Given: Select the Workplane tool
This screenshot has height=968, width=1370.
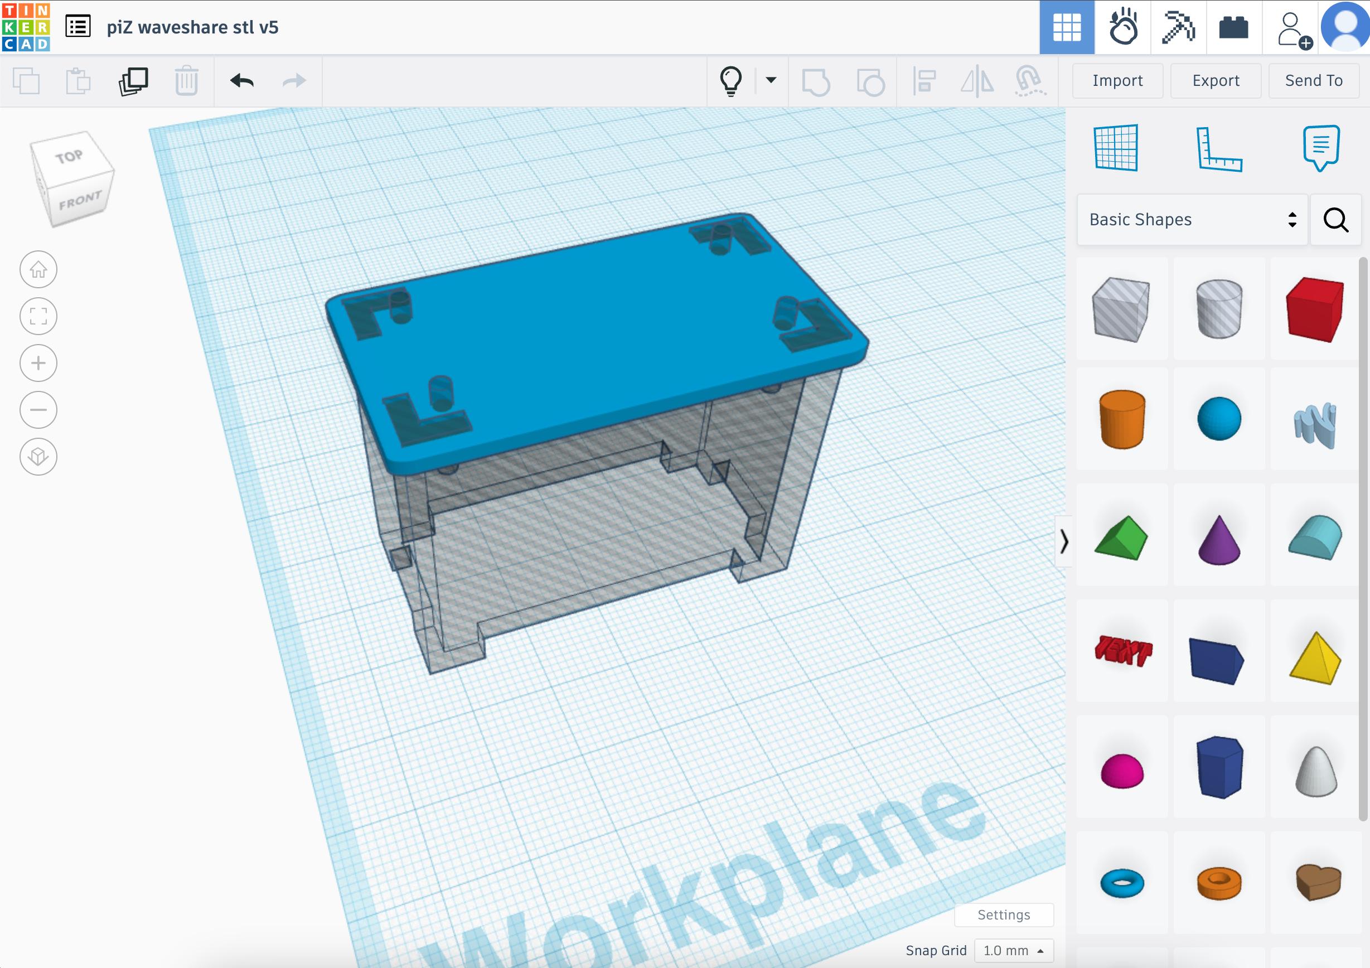Looking at the screenshot, I should [x=1116, y=147].
